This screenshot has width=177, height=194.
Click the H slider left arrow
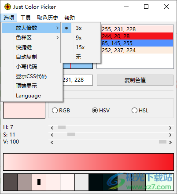click(52, 128)
